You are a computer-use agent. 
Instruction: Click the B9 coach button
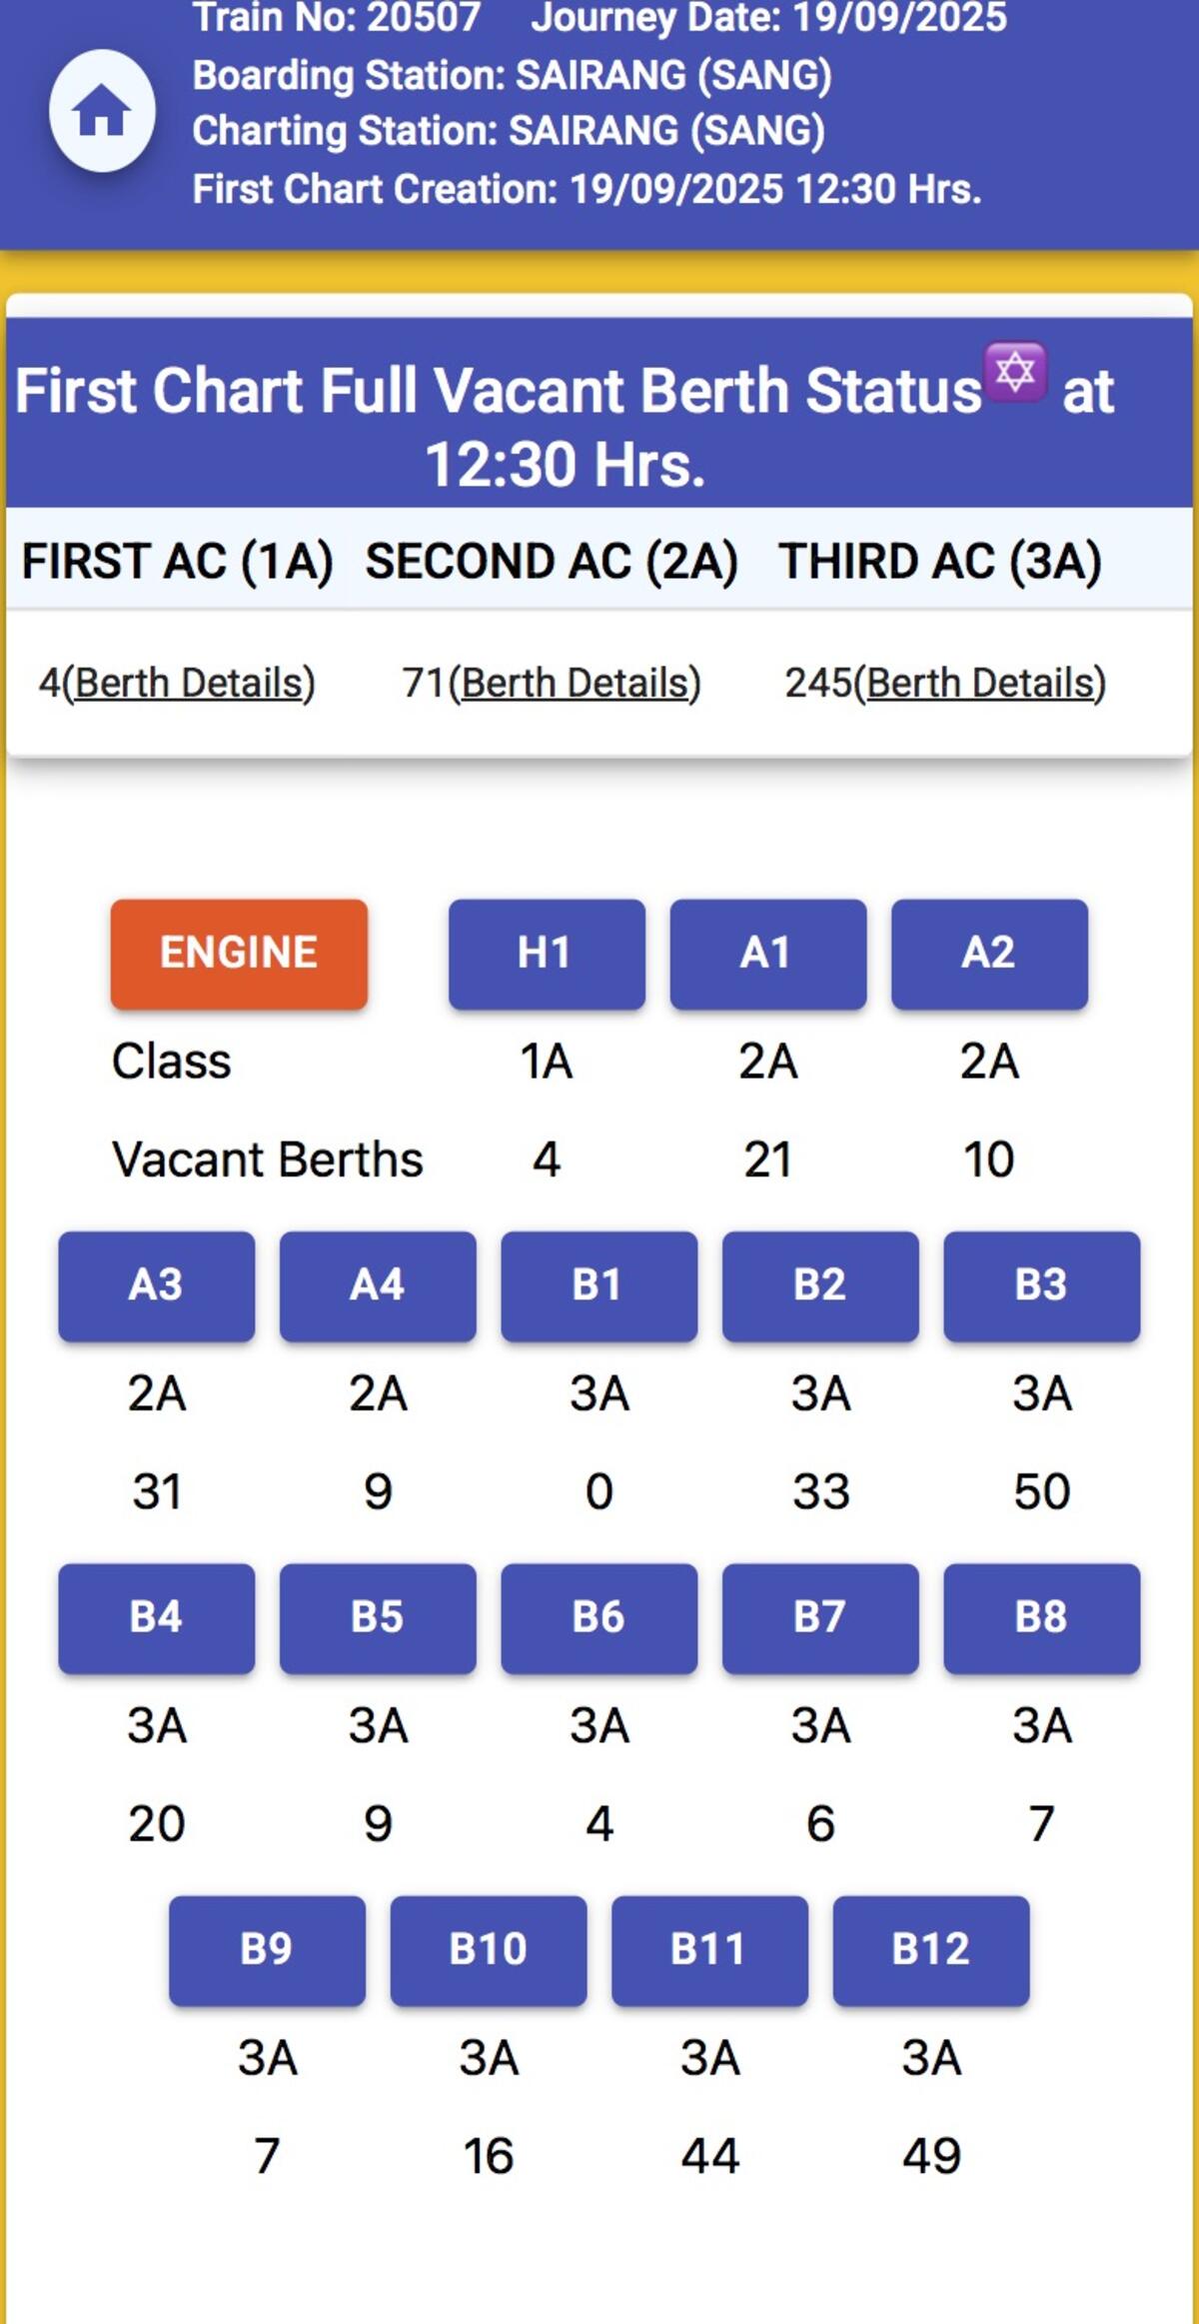coord(267,1949)
